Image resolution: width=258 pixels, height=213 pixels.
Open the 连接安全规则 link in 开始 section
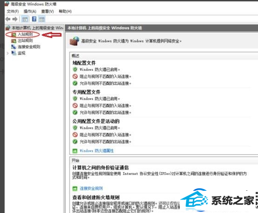click(x=91, y=188)
